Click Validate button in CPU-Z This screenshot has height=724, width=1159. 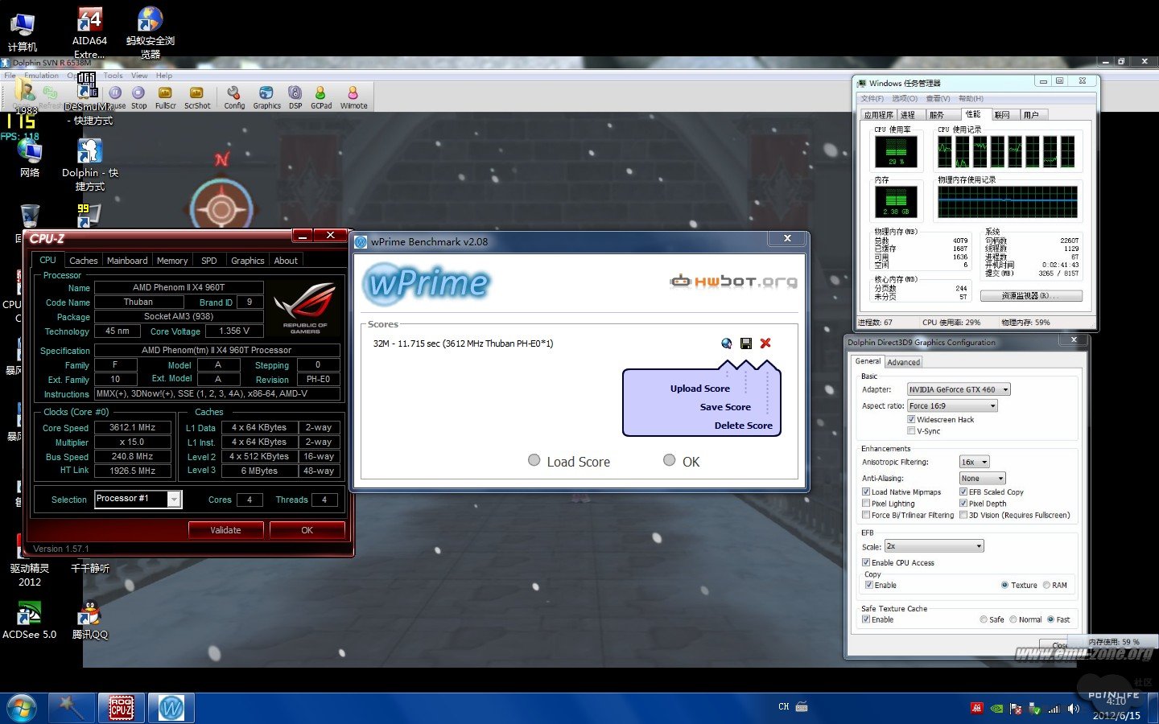pyautogui.click(x=226, y=530)
